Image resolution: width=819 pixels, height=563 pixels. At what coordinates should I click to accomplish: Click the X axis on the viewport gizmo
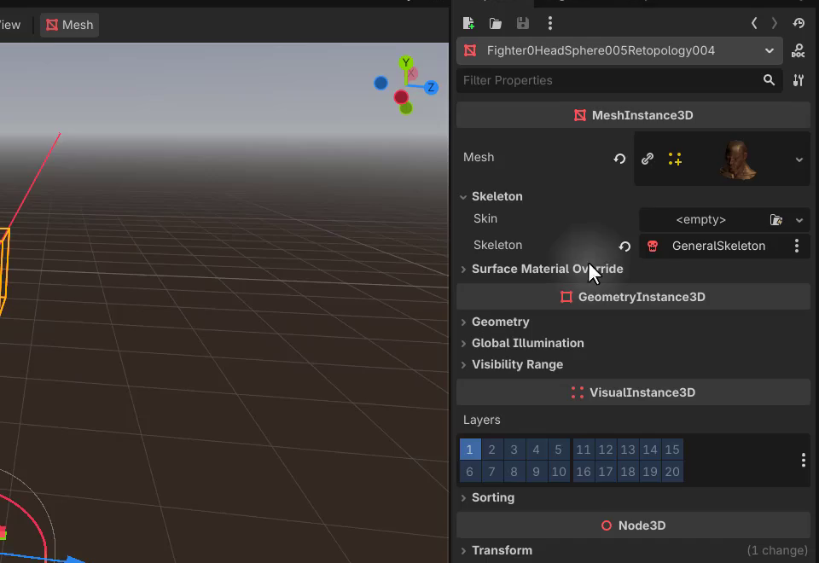coord(411,73)
